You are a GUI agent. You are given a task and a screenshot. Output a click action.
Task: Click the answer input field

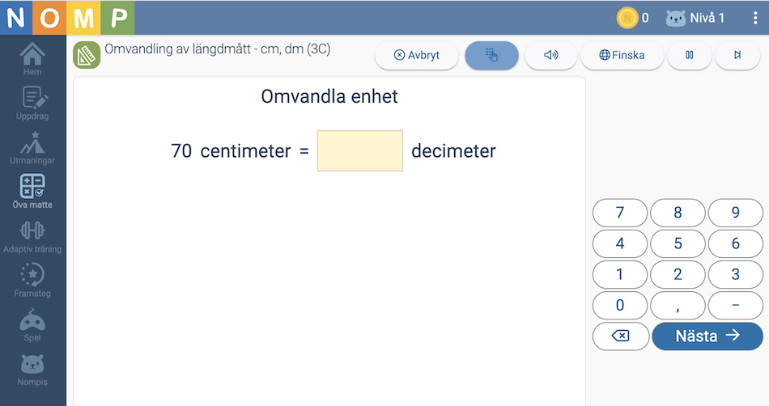click(360, 151)
